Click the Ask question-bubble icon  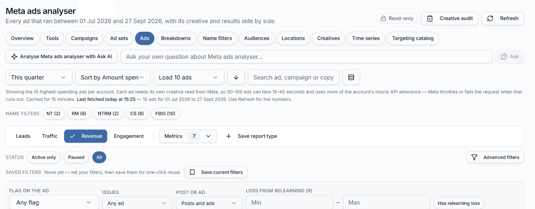coord(504,57)
